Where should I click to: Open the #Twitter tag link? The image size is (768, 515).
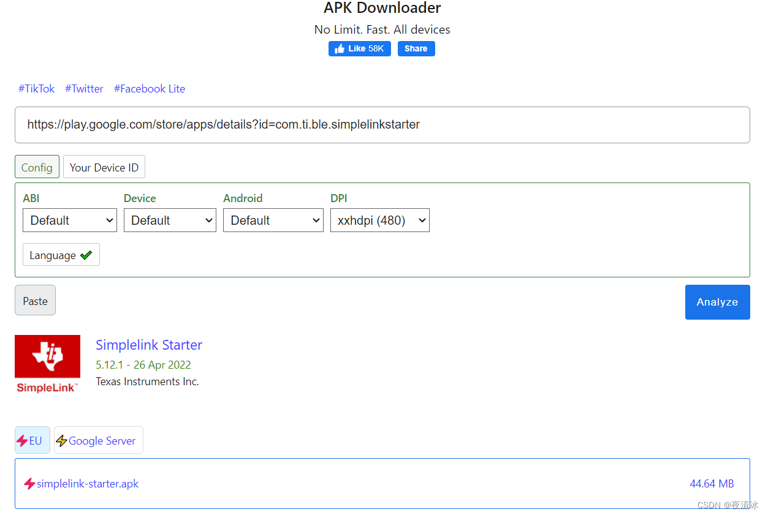click(x=84, y=89)
